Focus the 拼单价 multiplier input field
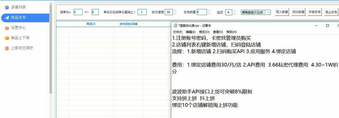 coord(78,12)
